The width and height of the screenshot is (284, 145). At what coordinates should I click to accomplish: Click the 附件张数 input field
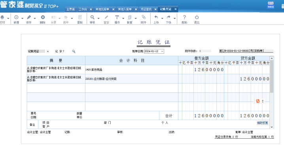click(x=205, y=51)
